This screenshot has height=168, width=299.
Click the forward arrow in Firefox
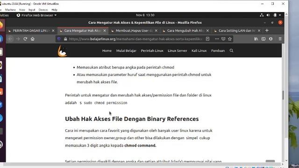[18, 39]
